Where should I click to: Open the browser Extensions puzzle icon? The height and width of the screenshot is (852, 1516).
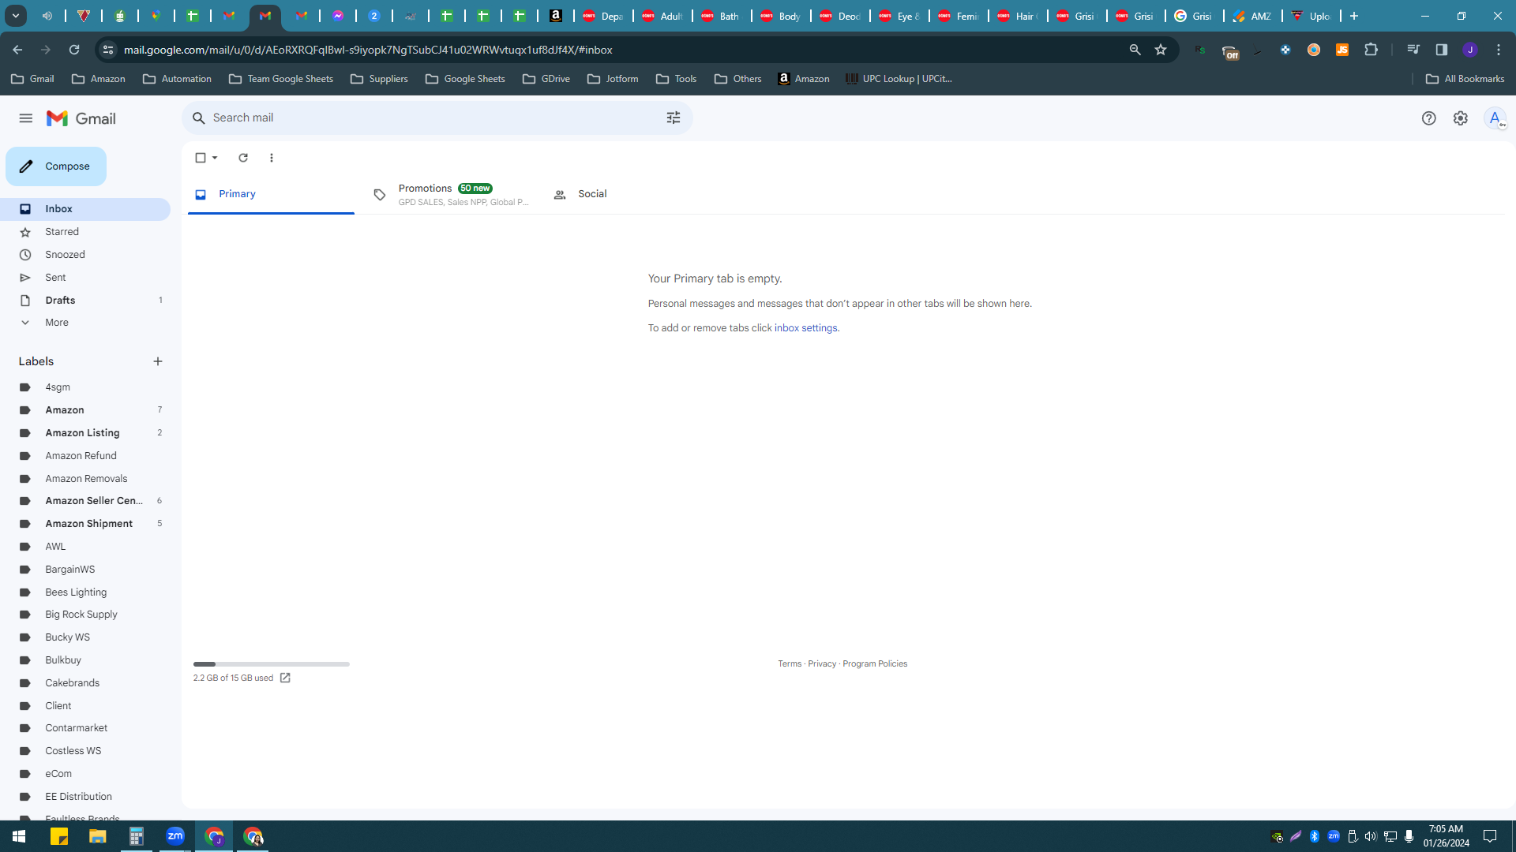1372,50
